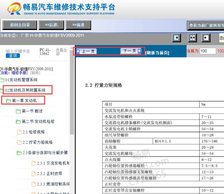This screenshot has width=224, height=194.
Task: Click the >>前进 button
Action: 78,25
